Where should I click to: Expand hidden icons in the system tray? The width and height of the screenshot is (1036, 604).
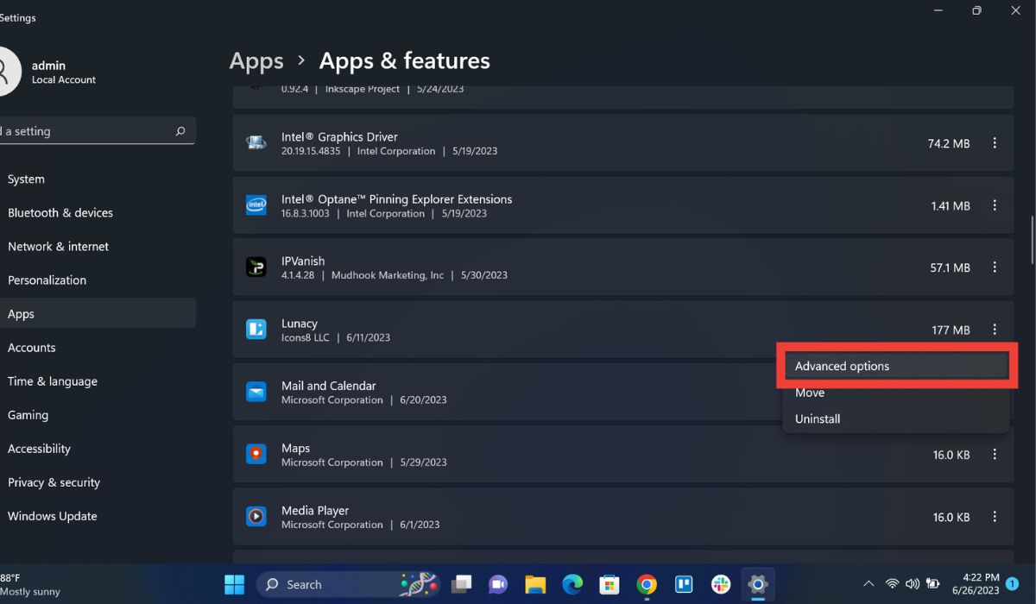869,584
